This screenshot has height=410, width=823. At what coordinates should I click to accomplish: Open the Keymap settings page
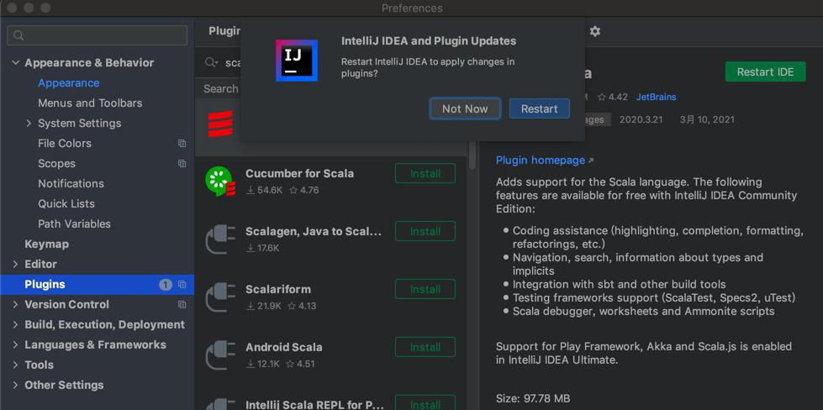click(46, 244)
